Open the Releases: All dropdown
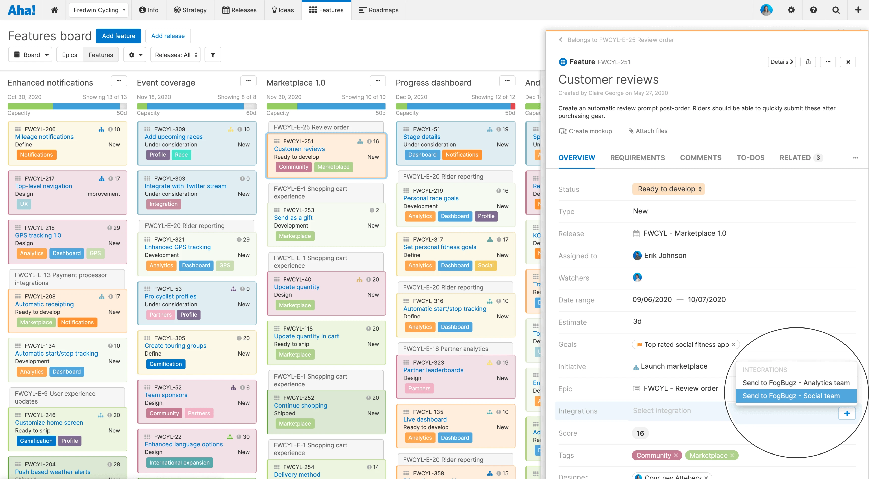 (175, 54)
